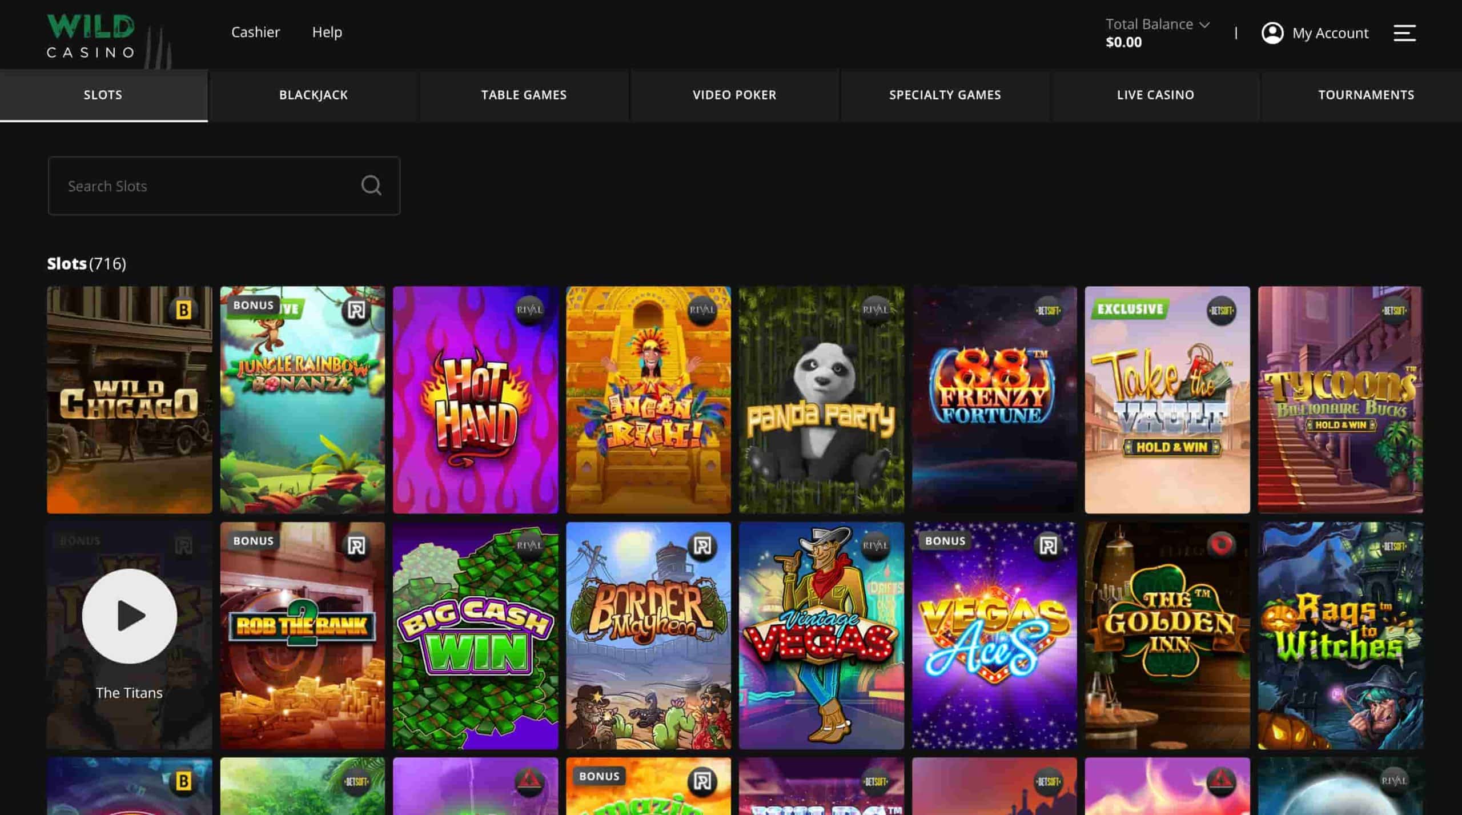Open the Incan Rich slot game
The width and height of the screenshot is (1462, 815).
pyautogui.click(x=649, y=399)
